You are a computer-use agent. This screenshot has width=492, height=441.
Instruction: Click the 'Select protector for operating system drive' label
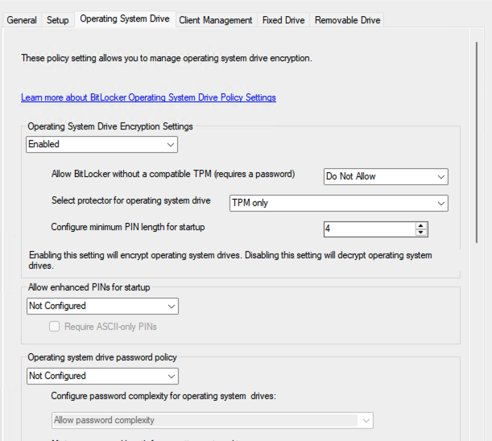tap(130, 200)
